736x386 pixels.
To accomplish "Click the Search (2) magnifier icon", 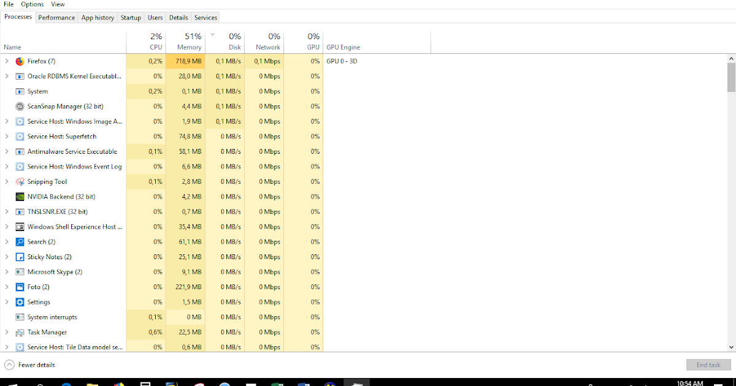I will pyautogui.click(x=20, y=242).
